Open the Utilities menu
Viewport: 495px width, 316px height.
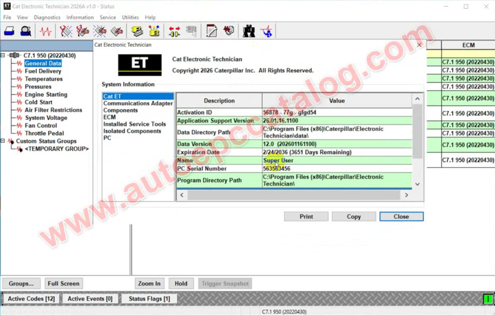coord(130,17)
